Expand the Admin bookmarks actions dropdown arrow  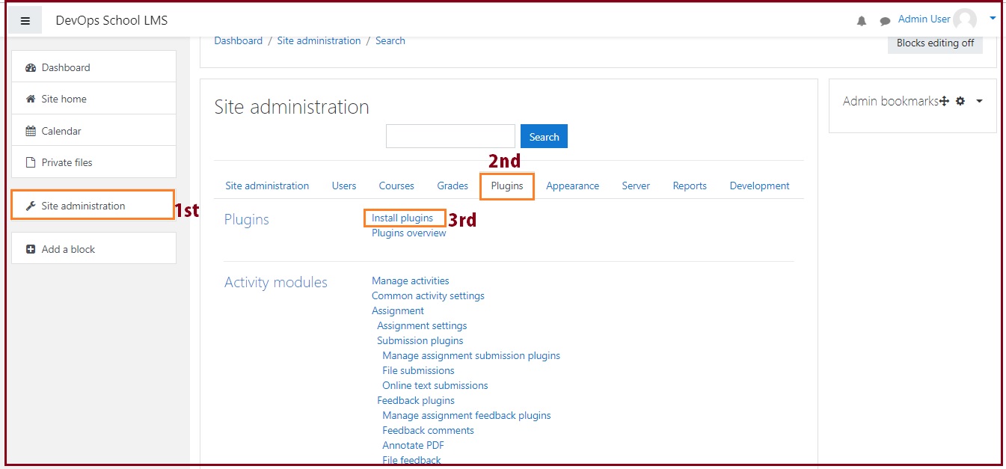pos(979,101)
